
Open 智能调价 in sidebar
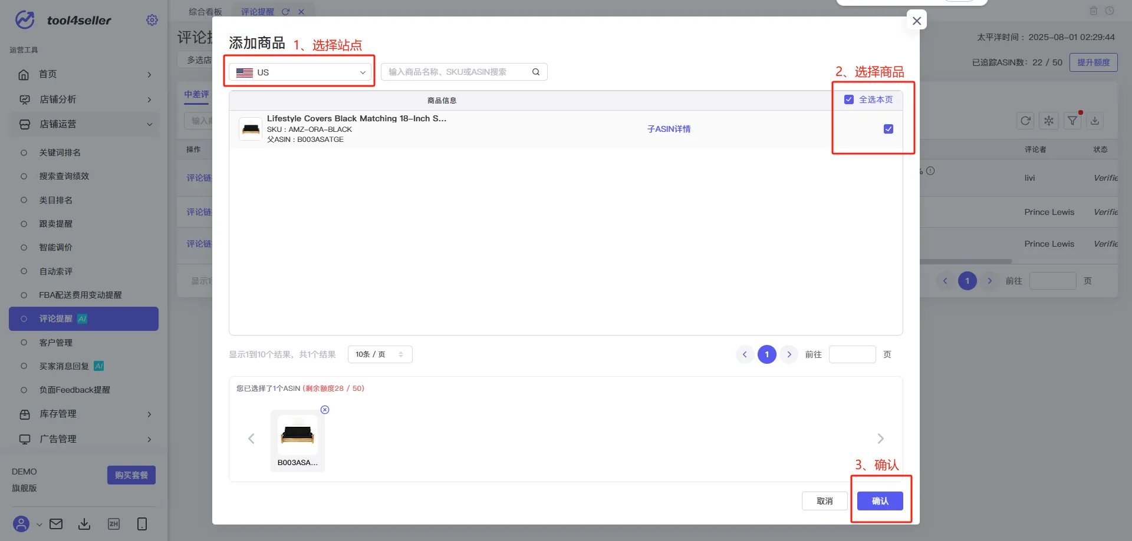55,247
